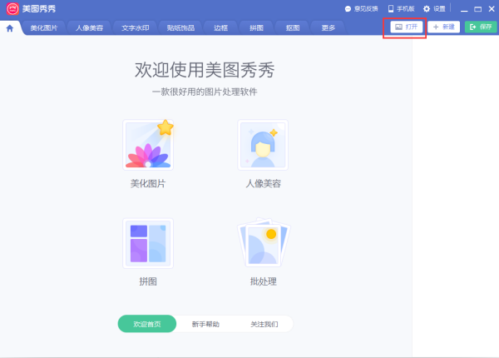This screenshot has width=499, height=358.
Task: Go to the home tab icon
Action: (10, 28)
